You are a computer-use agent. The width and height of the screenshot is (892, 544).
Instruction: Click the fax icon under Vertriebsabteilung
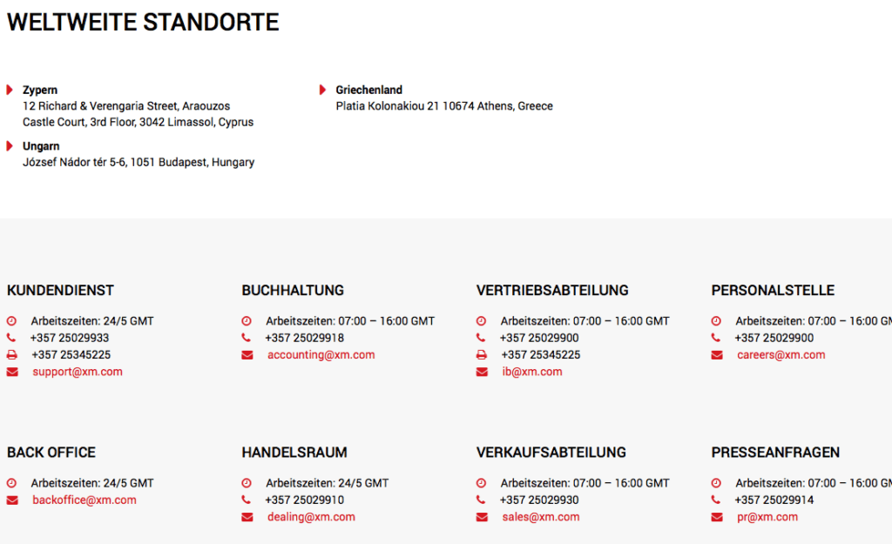click(x=481, y=355)
